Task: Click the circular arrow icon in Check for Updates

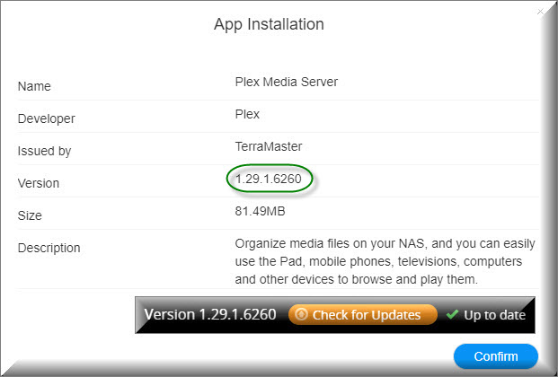Action: tap(302, 315)
